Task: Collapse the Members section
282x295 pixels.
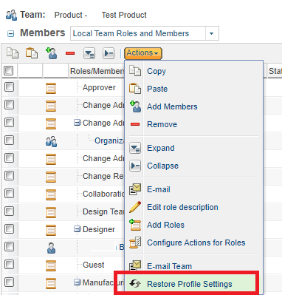Action: 10,33
